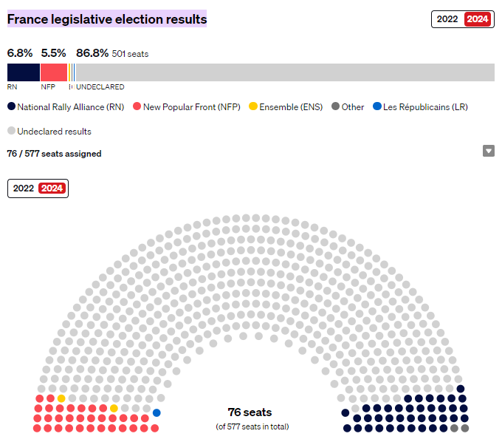Image resolution: width=502 pixels, height=442 pixels.
Task: Switch hemicycle chart to 2024
Action: [52, 188]
